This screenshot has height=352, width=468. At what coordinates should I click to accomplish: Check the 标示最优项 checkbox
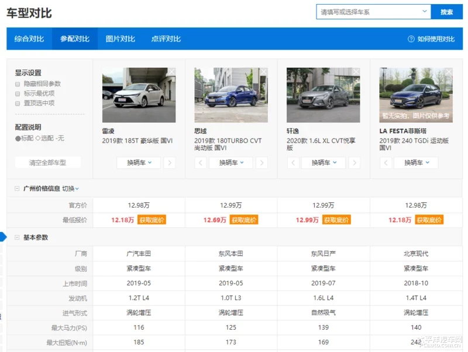point(18,94)
